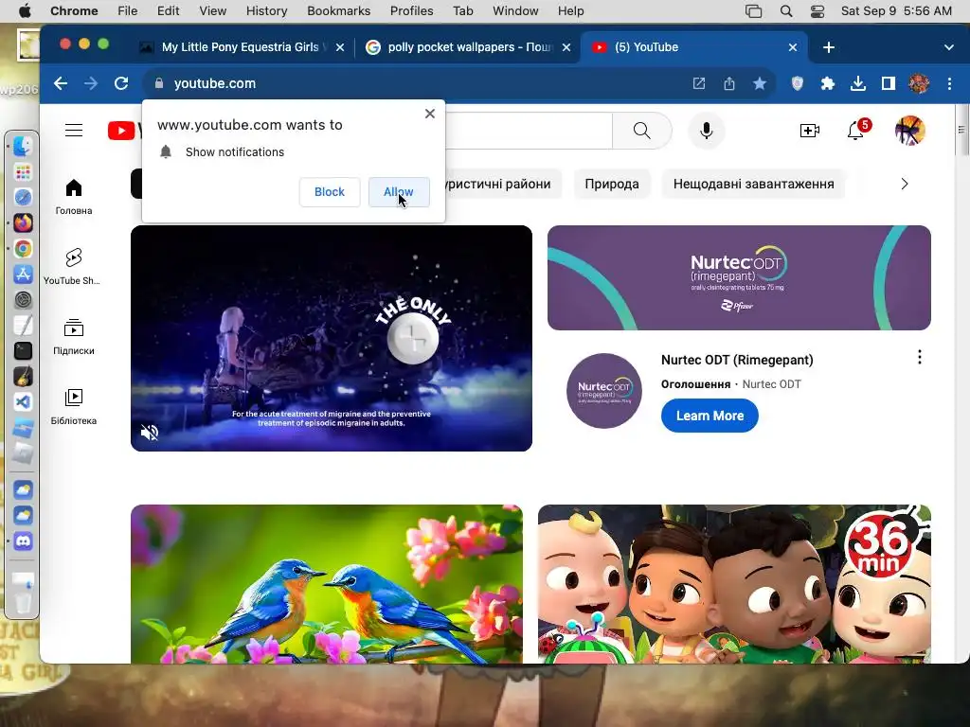970x727 pixels.
Task: Click the YouTube search field
Action: point(528,131)
